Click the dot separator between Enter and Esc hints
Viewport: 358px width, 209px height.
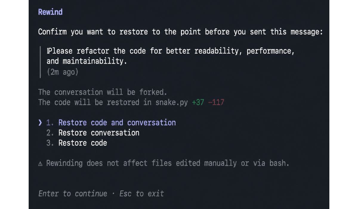click(x=113, y=194)
